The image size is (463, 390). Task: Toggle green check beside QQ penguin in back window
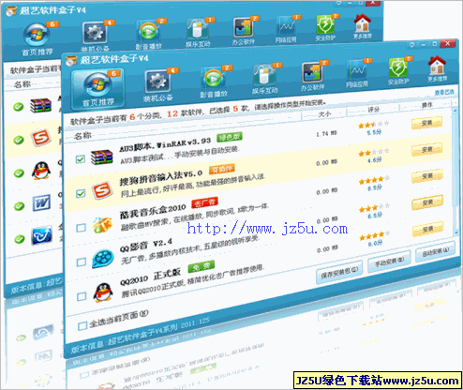pos(19,173)
